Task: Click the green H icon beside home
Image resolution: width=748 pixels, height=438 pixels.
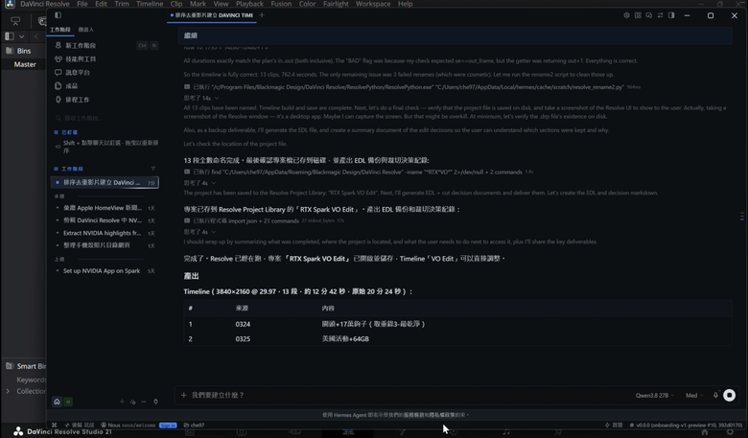Action: click(68, 402)
